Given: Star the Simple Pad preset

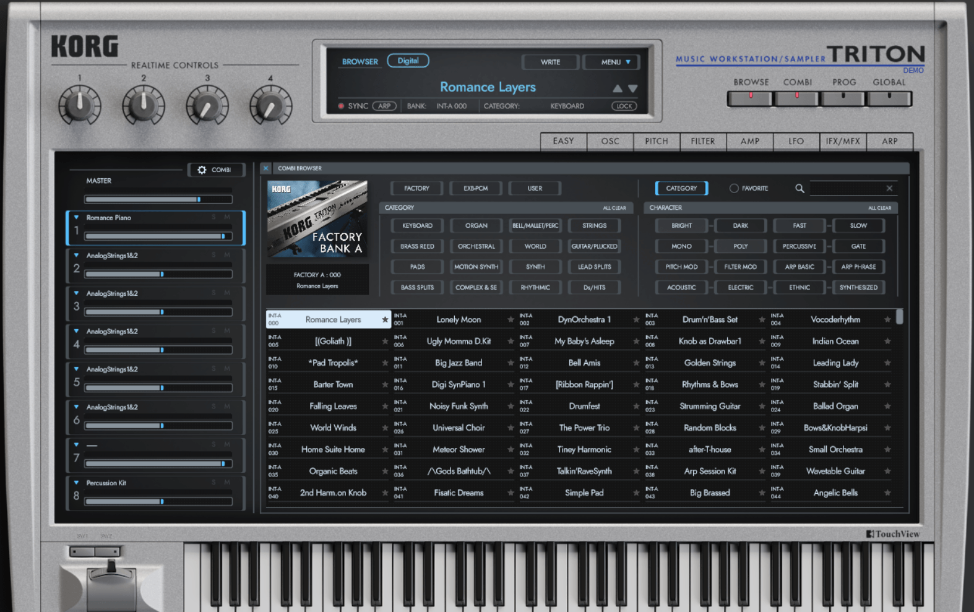Looking at the screenshot, I should (636, 493).
